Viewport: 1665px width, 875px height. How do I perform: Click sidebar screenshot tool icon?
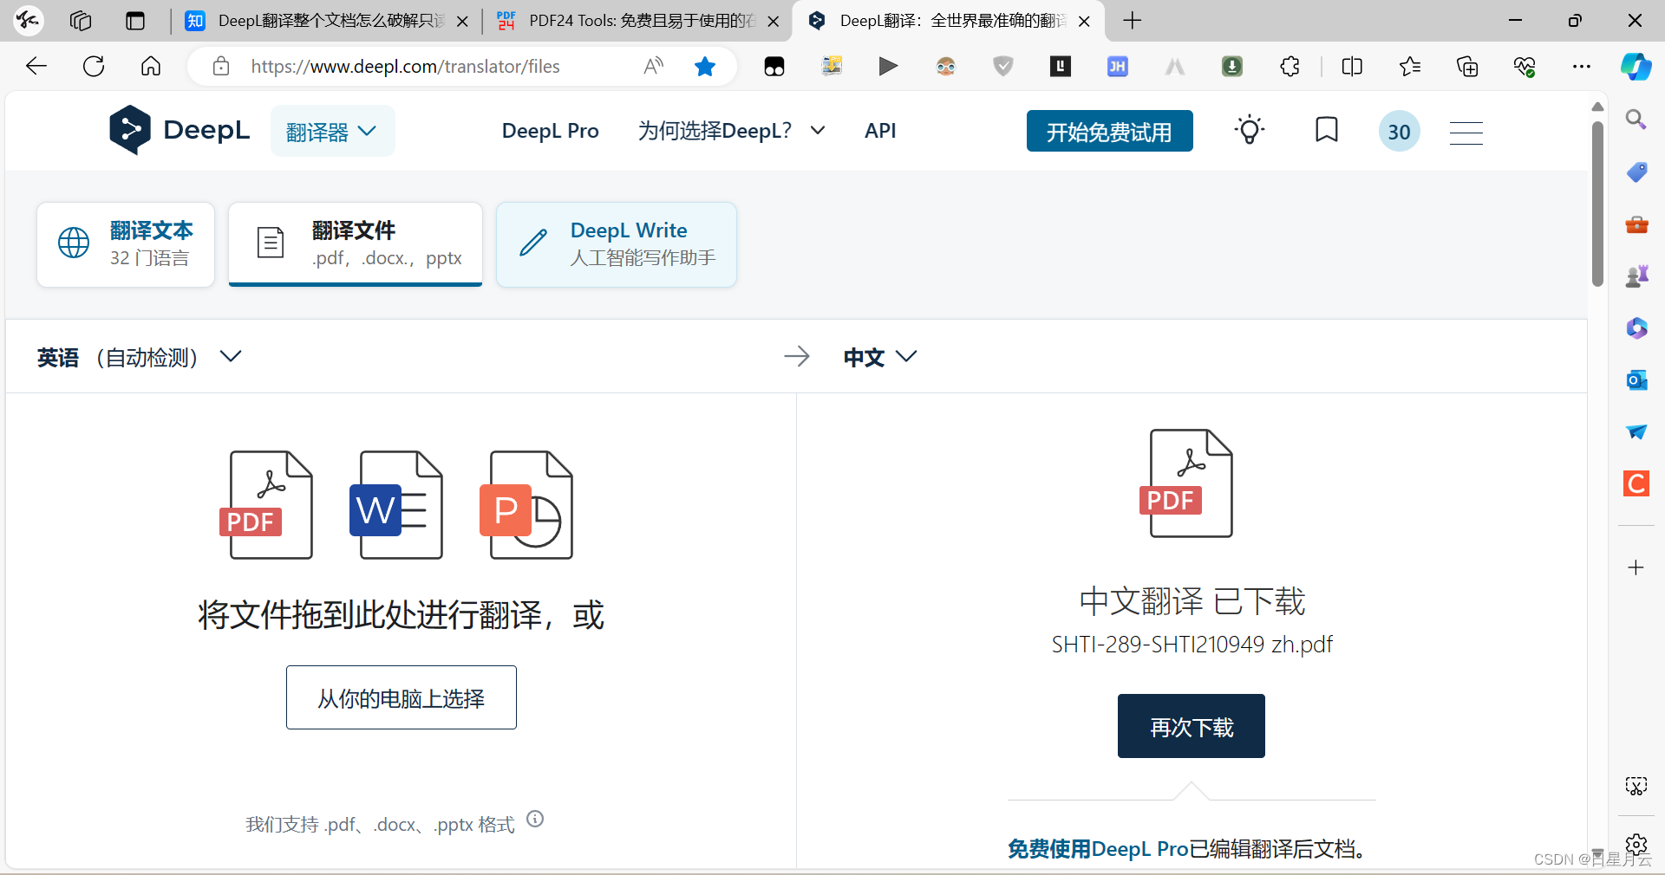(1636, 786)
